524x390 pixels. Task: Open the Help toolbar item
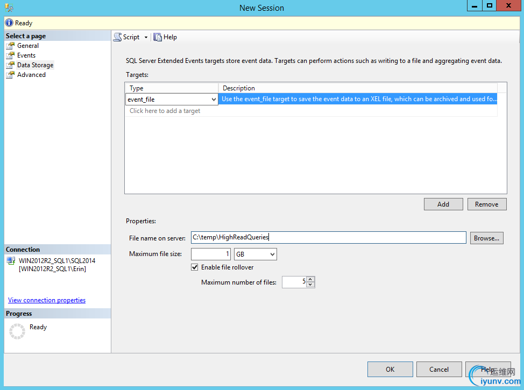pos(165,37)
